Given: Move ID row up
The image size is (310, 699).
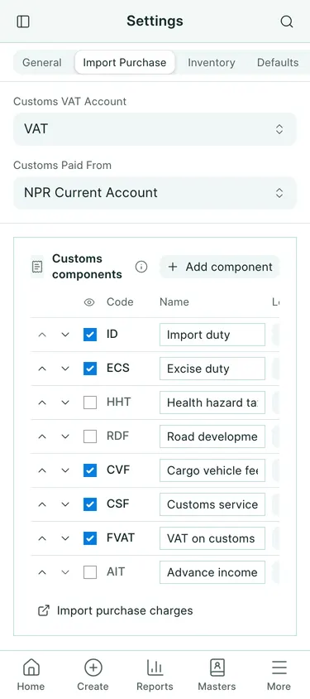Looking at the screenshot, I should 42,335.
